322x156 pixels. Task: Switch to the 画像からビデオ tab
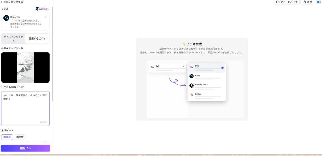(x=37, y=38)
